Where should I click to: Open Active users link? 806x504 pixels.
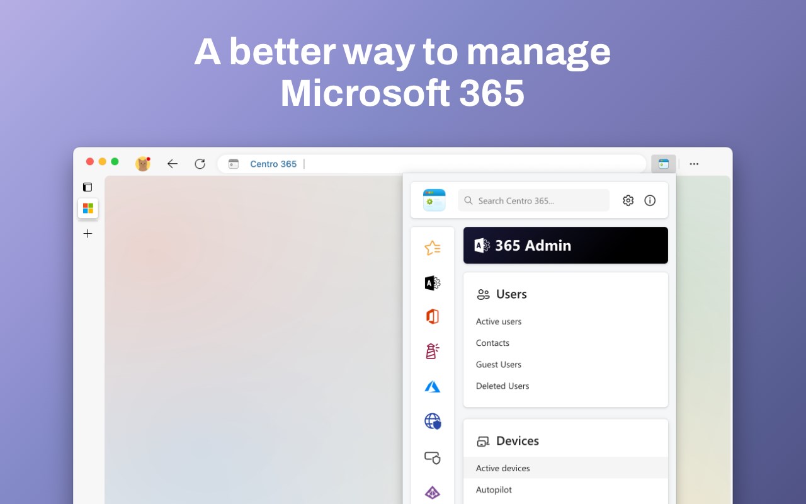click(x=499, y=321)
